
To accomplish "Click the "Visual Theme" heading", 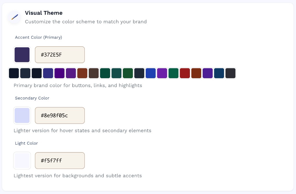I will 44,13.
